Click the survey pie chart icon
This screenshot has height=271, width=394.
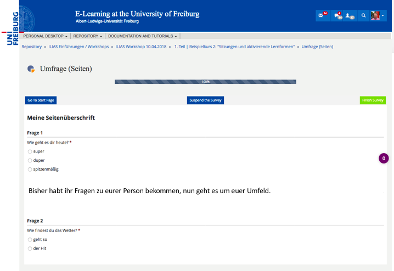click(31, 69)
